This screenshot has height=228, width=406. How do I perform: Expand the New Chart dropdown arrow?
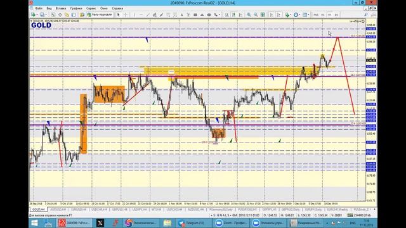tap(37, 15)
